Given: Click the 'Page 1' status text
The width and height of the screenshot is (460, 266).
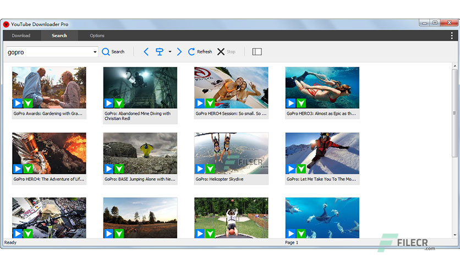Looking at the screenshot, I should pyautogui.click(x=291, y=242).
